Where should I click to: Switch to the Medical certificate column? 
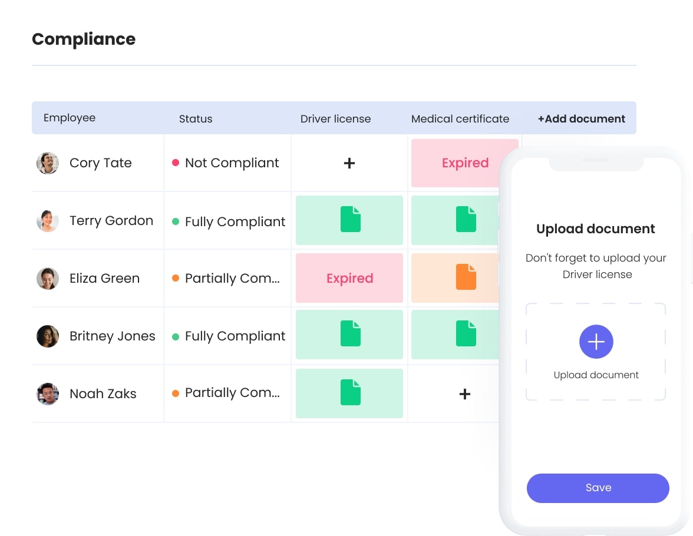tap(460, 118)
